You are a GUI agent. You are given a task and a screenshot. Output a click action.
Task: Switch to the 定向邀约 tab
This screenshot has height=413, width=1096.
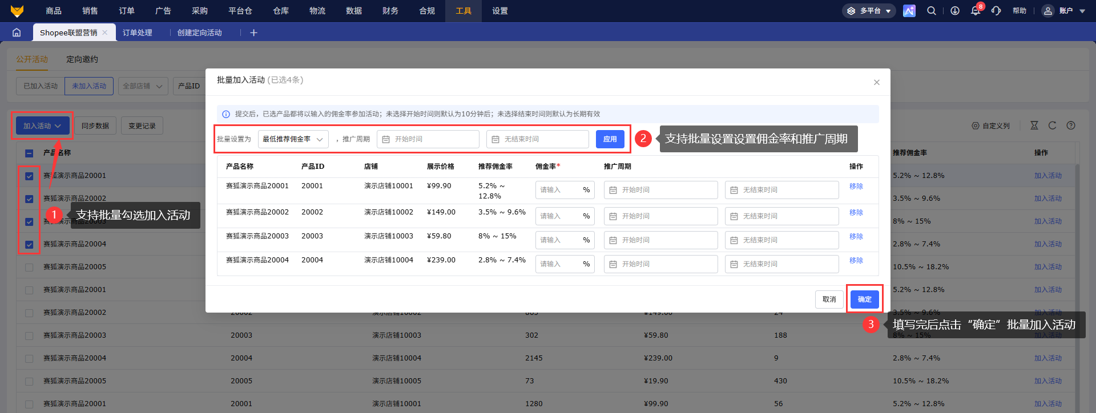point(82,59)
